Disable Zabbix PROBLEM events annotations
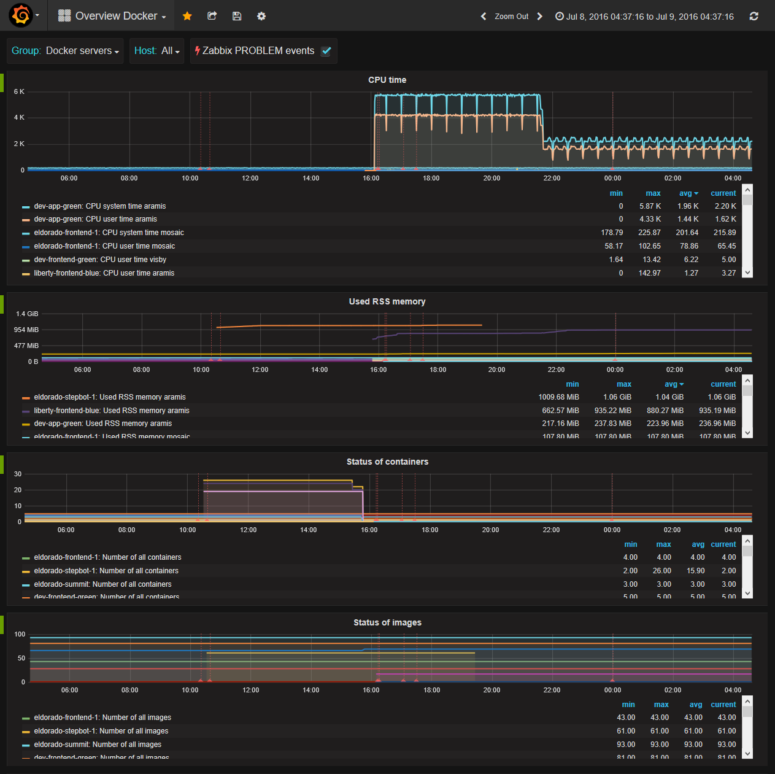 [326, 51]
